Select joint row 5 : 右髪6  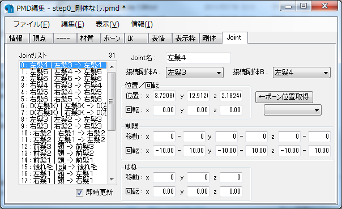pos(63,99)
